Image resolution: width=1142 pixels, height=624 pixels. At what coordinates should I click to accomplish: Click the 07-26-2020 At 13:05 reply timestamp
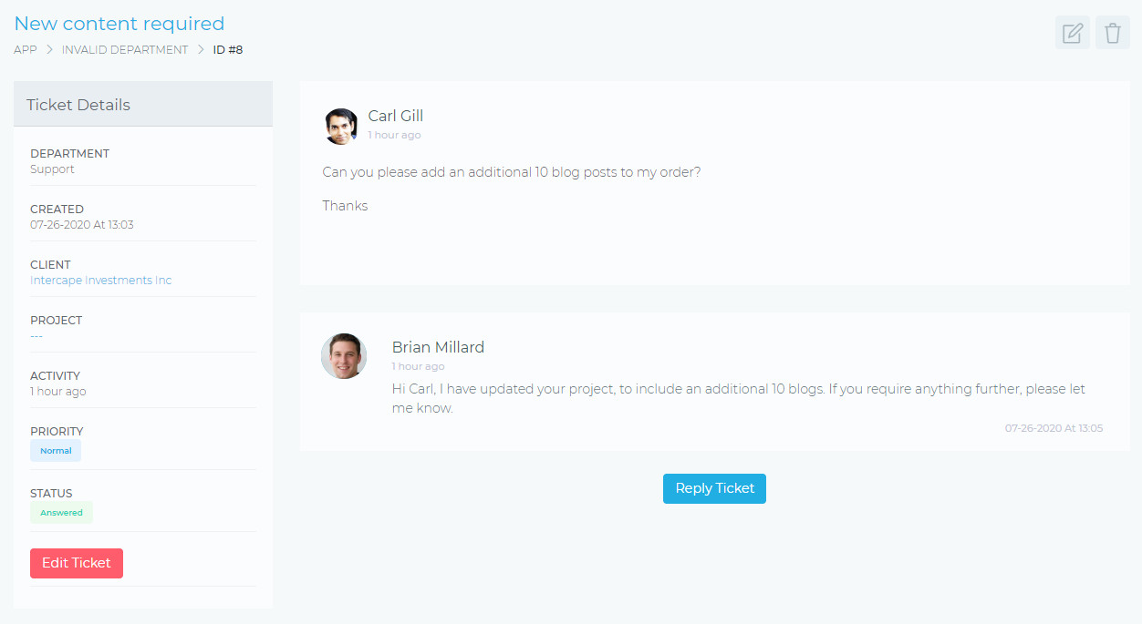click(x=1054, y=428)
